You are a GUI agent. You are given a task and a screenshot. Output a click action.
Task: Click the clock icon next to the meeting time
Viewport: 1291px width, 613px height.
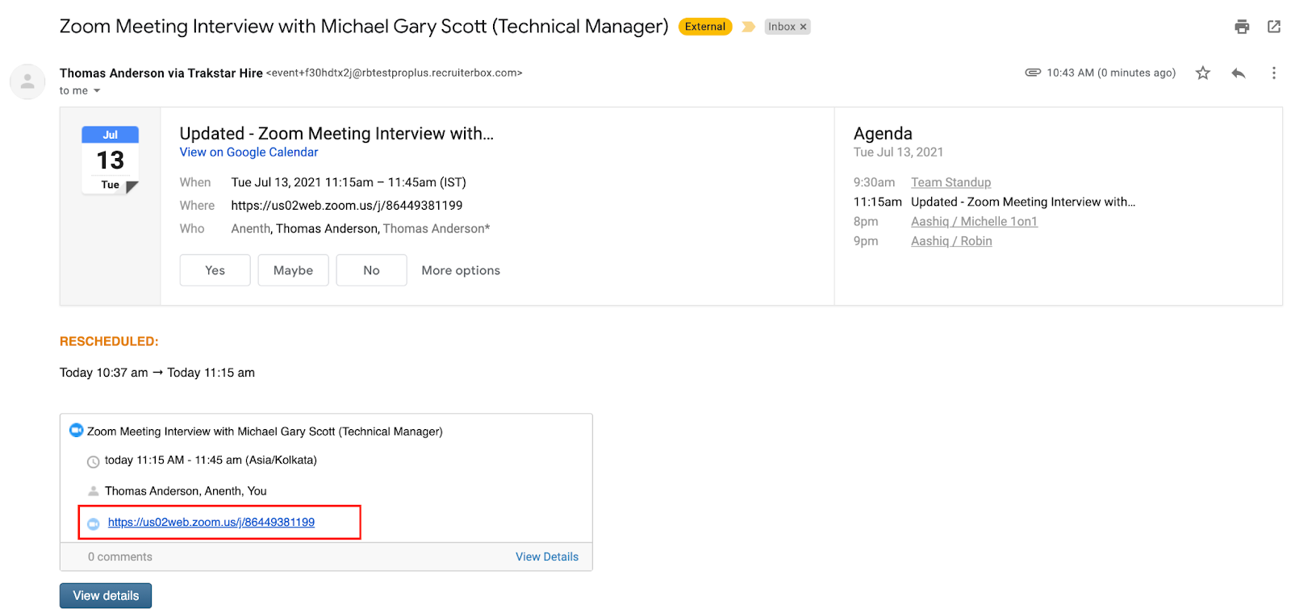click(x=94, y=462)
